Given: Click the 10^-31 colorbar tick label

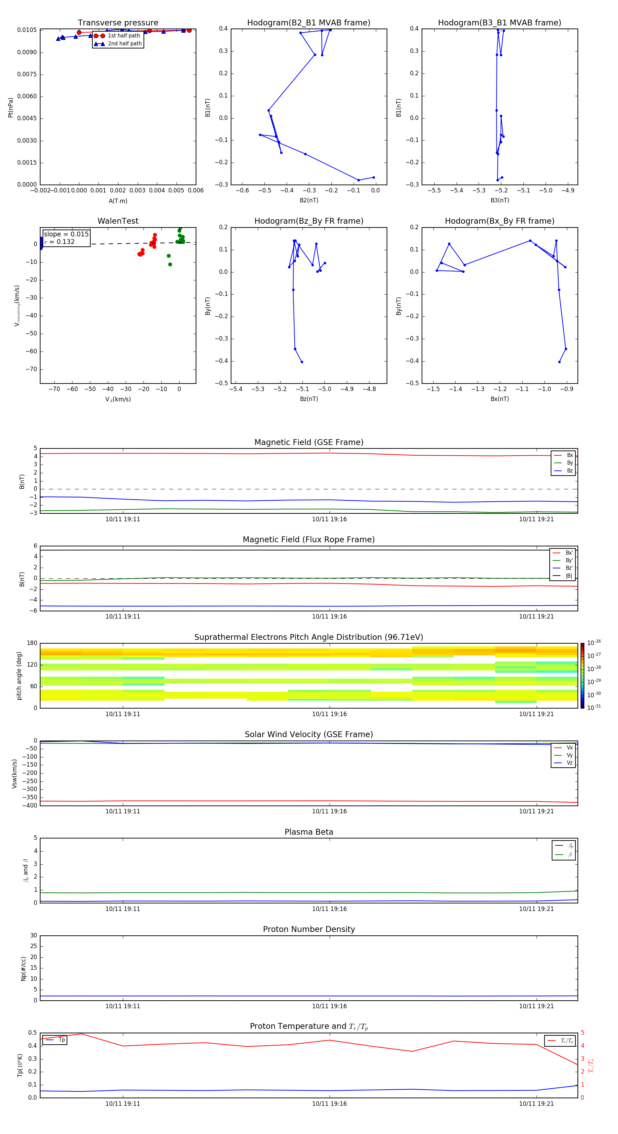Looking at the screenshot, I should coord(594,708).
